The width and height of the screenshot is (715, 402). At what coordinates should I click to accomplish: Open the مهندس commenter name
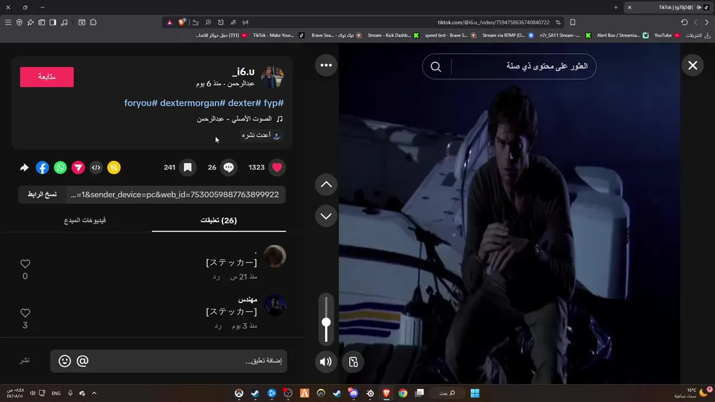coord(247,300)
